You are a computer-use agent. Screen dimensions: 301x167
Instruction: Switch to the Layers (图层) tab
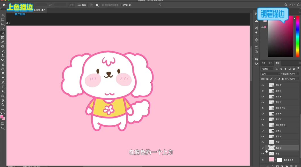(x=278, y=63)
